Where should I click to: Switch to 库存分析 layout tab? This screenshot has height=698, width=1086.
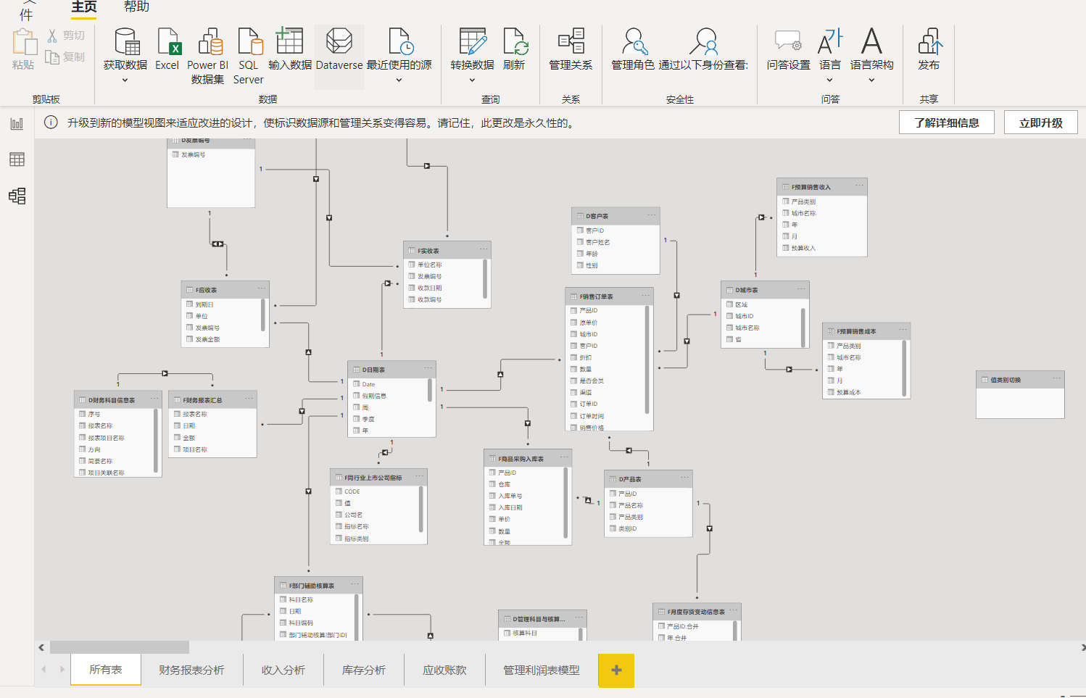coord(364,670)
